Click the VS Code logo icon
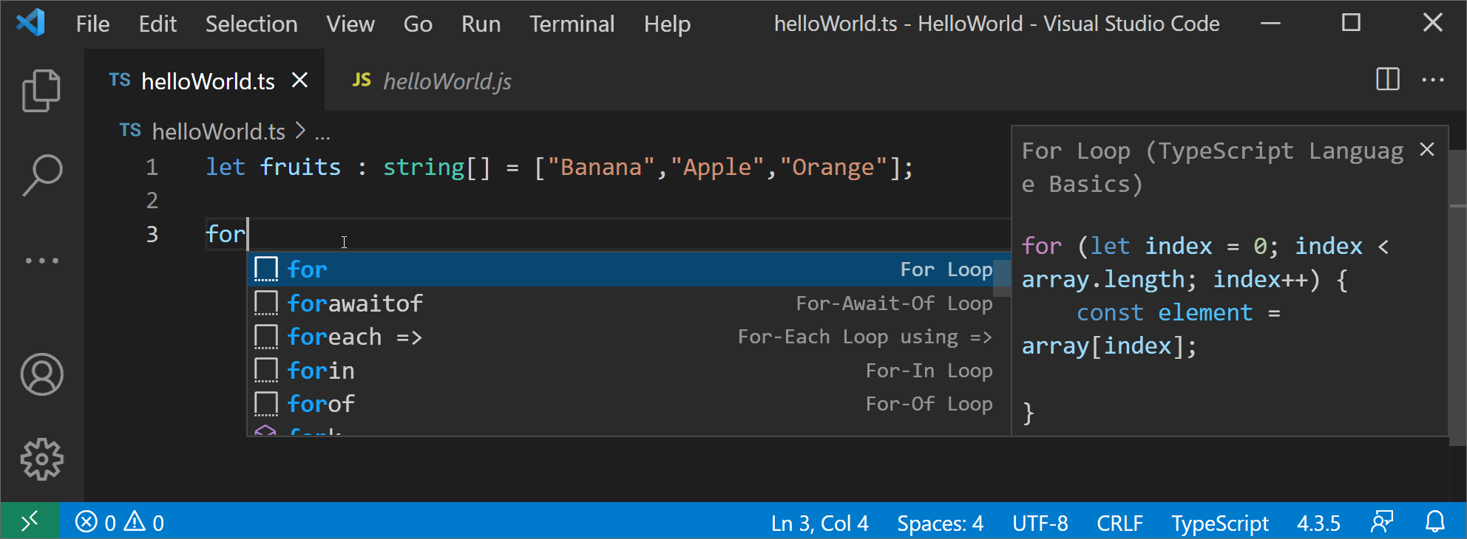The image size is (1467, 539). (31, 23)
